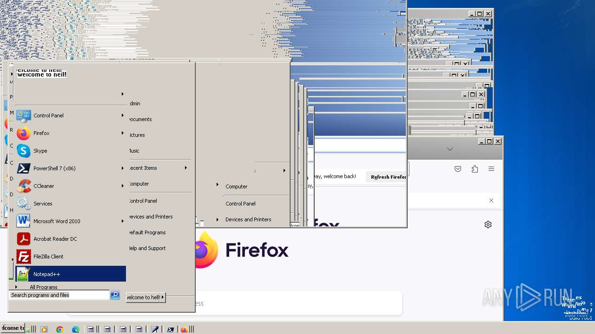Open Acrobat Reader DC from Start menu

tap(71, 239)
